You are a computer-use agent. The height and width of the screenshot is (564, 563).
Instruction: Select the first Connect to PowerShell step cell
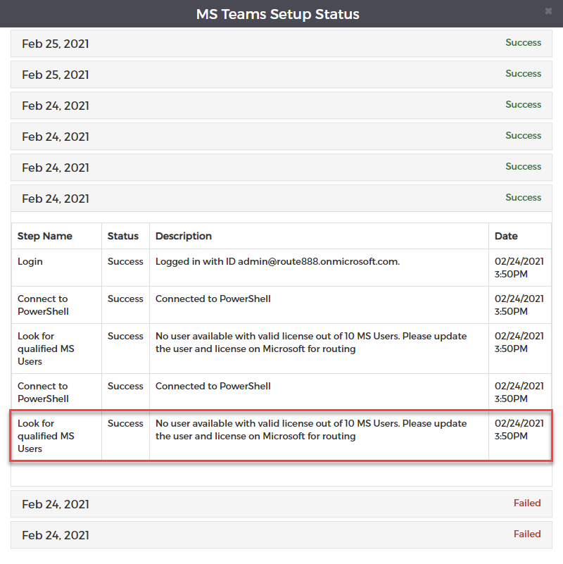(x=56, y=305)
